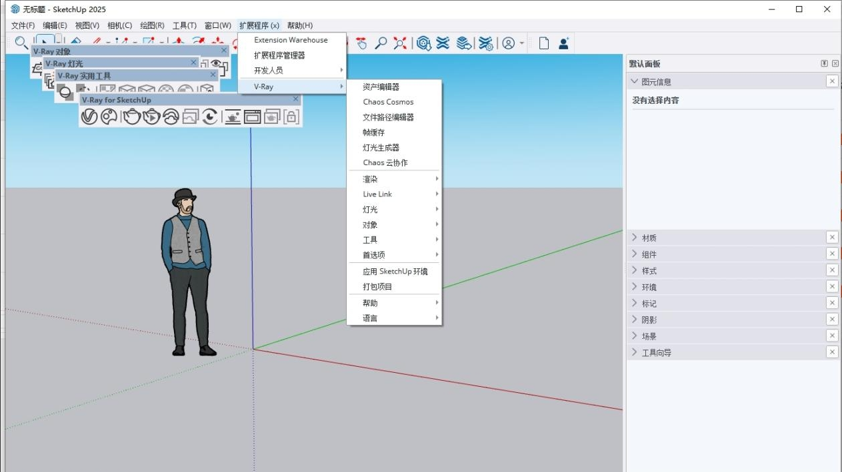Close the 环境 panel with its X
The image size is (842, 472).
point(832,286)
